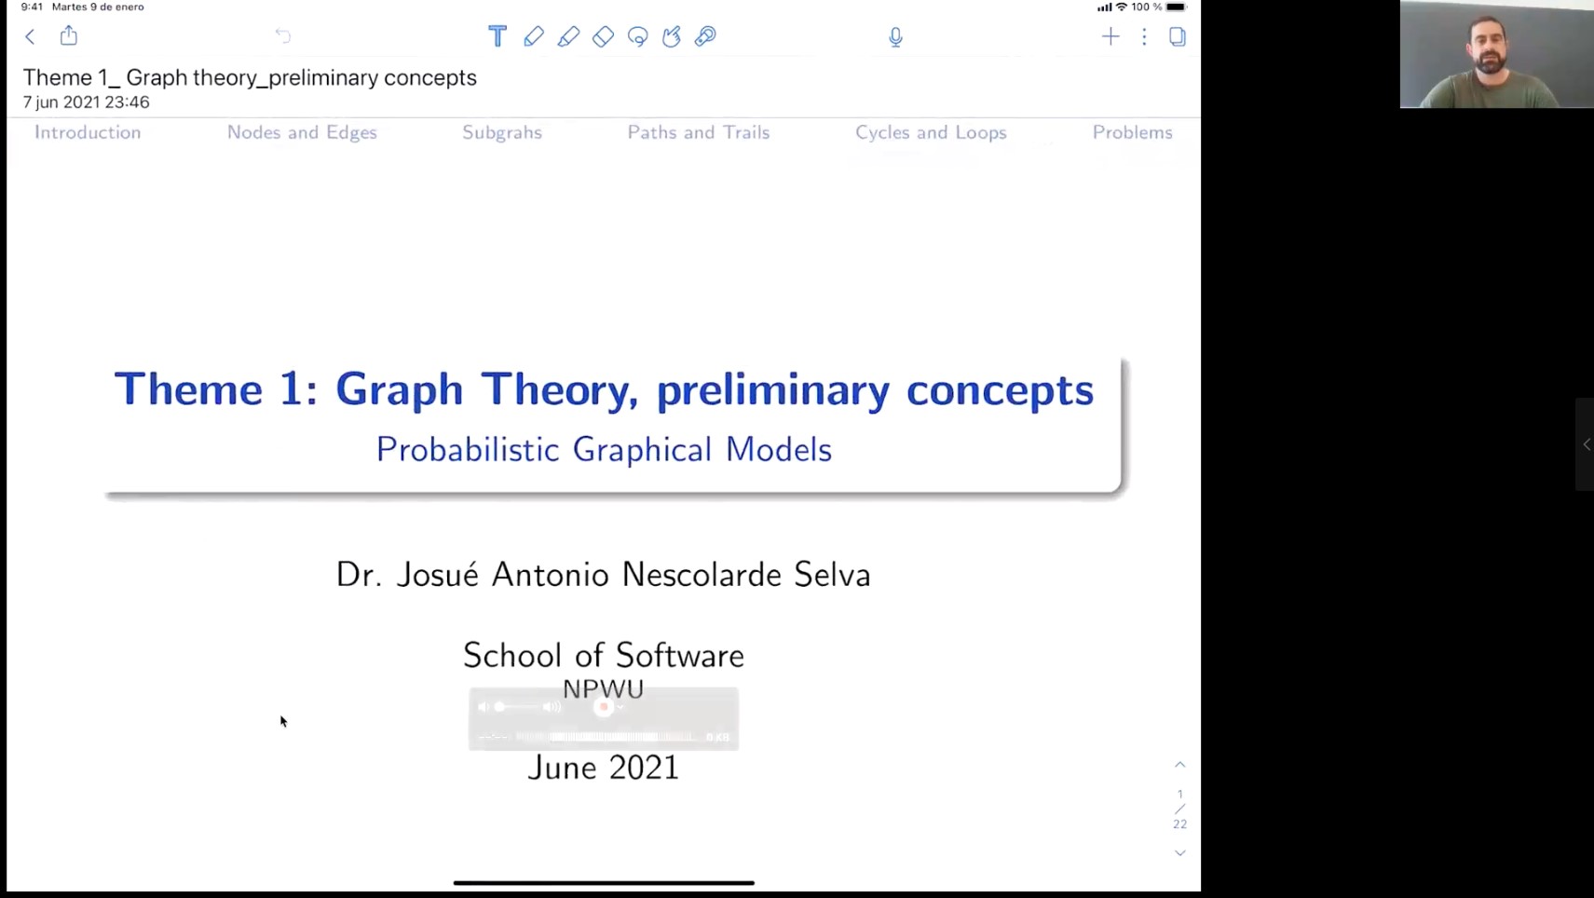1594x898 pixels.
Task: Open the share/export menu
Action: pos(69,36)
